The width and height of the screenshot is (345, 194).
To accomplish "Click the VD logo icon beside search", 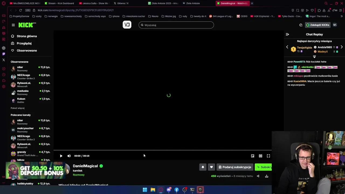I will 127,25.
